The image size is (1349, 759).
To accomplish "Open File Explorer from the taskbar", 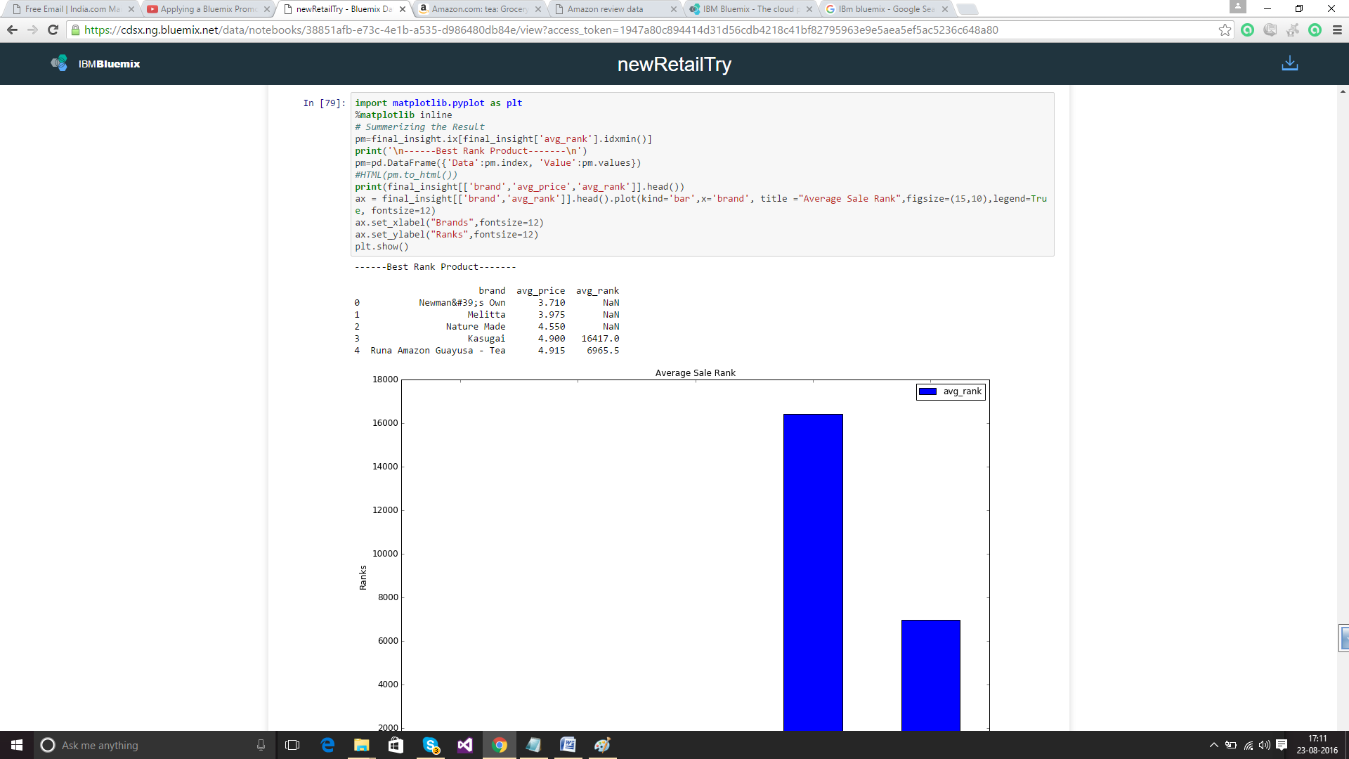I will [x=362, y=745].
